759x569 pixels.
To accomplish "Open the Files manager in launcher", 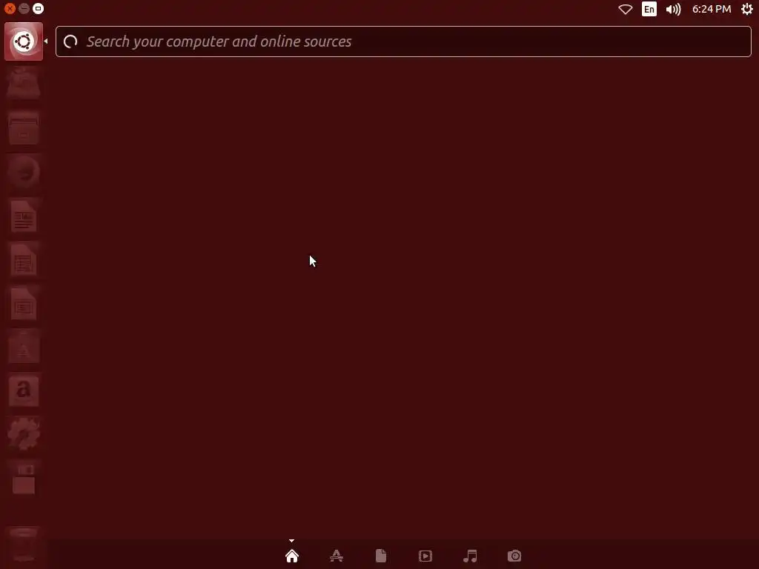I will pyautogui.click(x=24, y=128).
